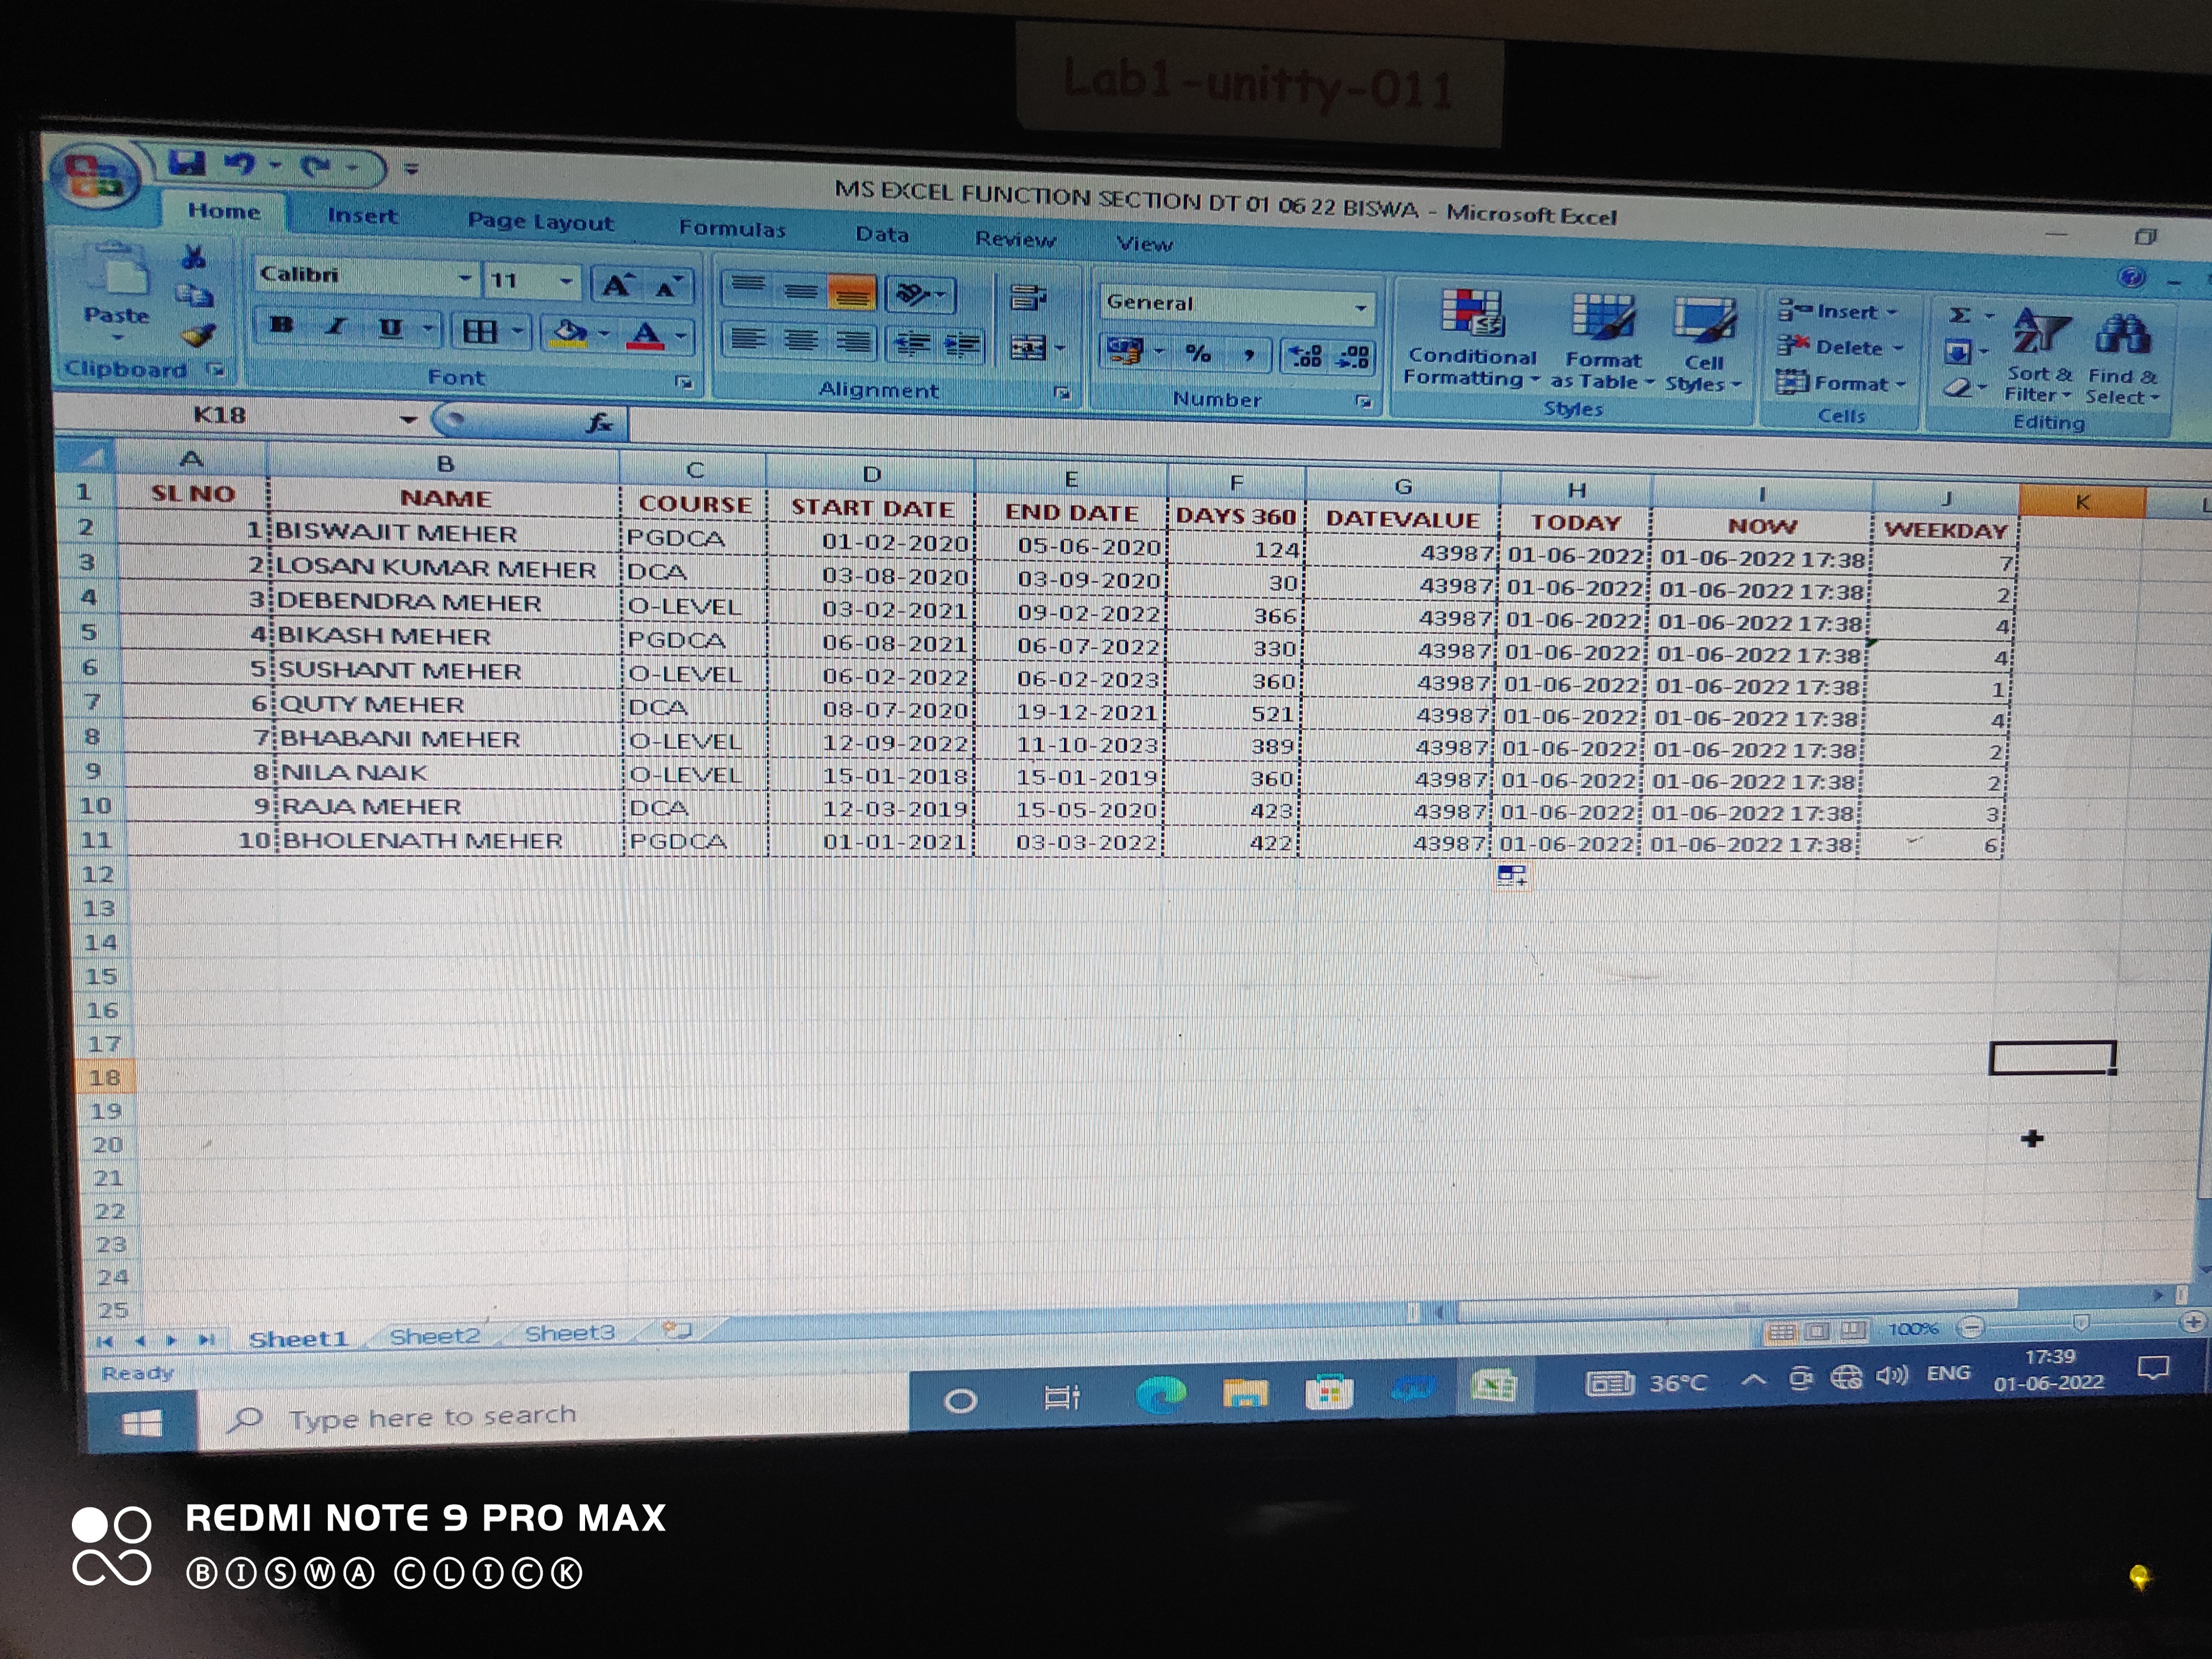
Task: Open the General number format dropdown
Action: 1360,308
